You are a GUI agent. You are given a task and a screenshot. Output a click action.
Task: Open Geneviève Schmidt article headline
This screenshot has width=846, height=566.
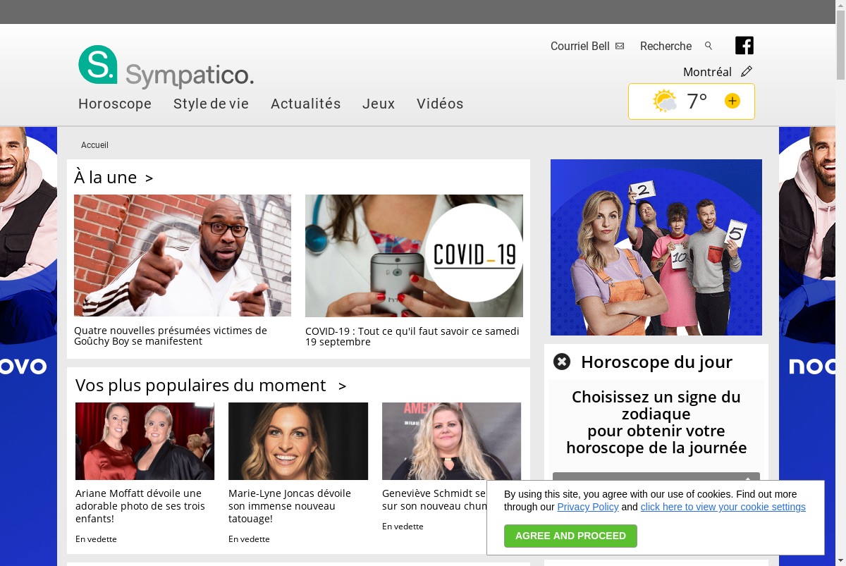coord(434,500)
